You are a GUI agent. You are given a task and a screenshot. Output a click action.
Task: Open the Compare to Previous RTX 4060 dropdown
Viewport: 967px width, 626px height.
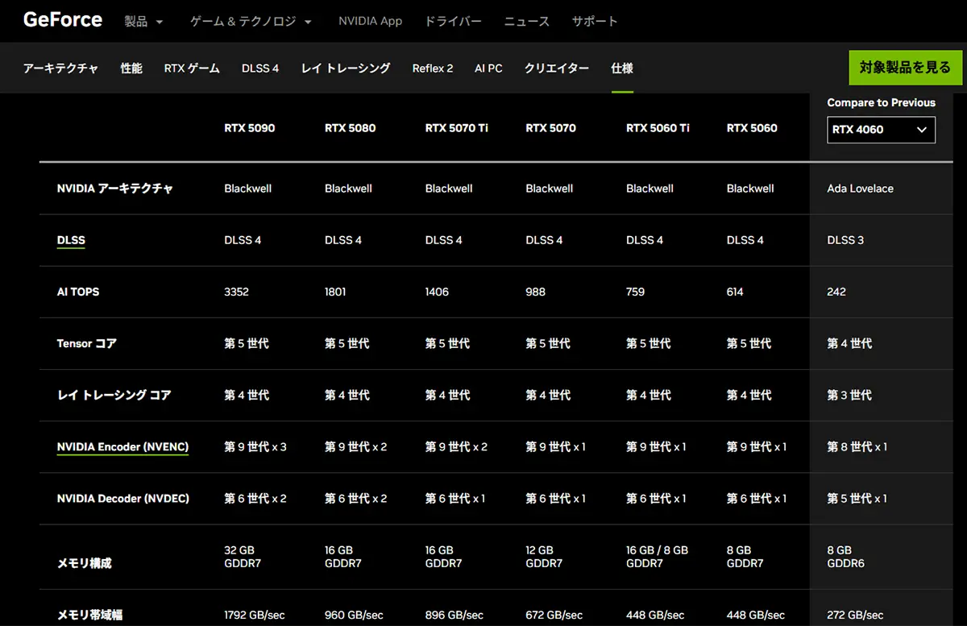(881, 130)
